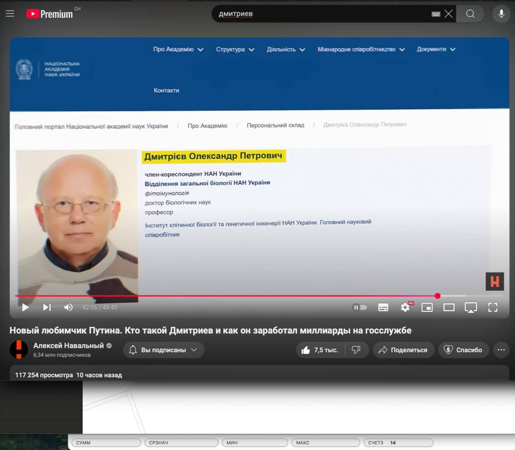Skip to the next video
The width and height of the screenshot is (515, 450).
[47, 307]
